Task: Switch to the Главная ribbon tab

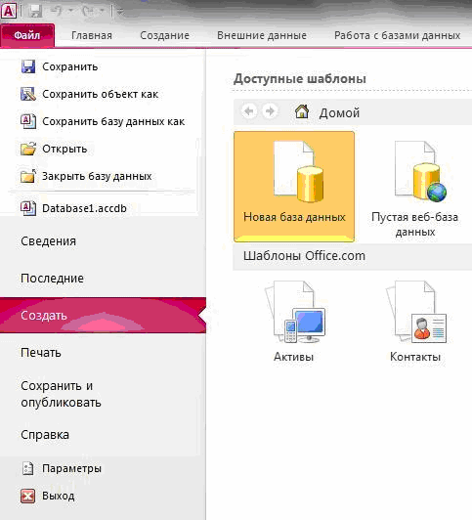Action: pyautogui.click(x=92, y=35)
